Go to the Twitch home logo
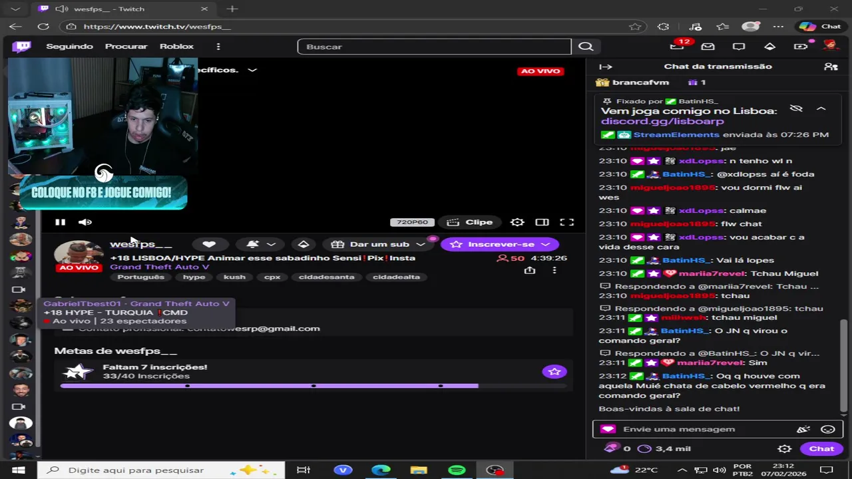The width and height of the screenshot is (852, 479). coord(21,47)
